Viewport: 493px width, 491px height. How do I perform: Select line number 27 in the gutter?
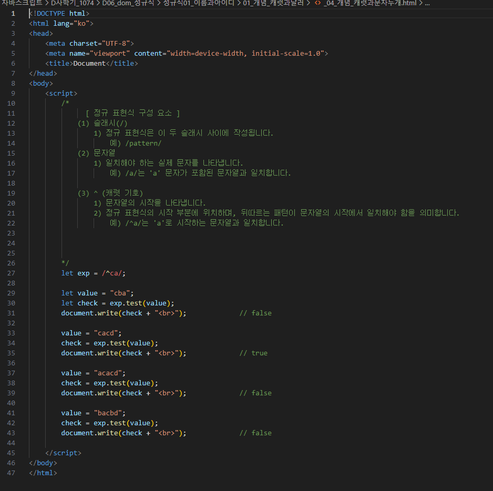(12, 273)
